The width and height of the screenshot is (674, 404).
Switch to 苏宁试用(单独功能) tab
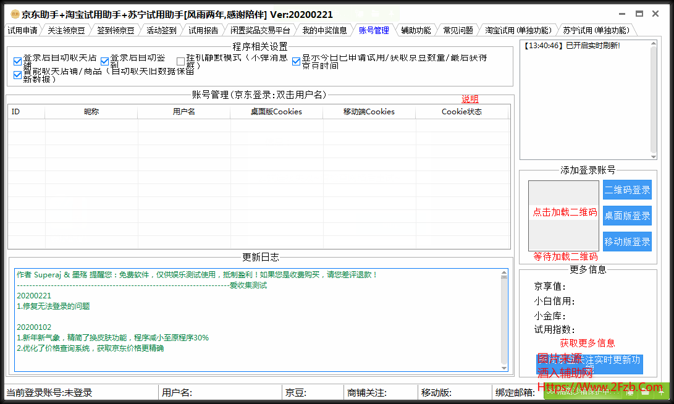[x=596, y=30]
